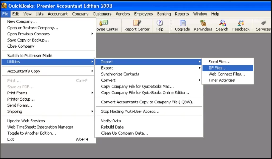
Task: Click the QuickBooks icon in the title bar
Action: 4,6
